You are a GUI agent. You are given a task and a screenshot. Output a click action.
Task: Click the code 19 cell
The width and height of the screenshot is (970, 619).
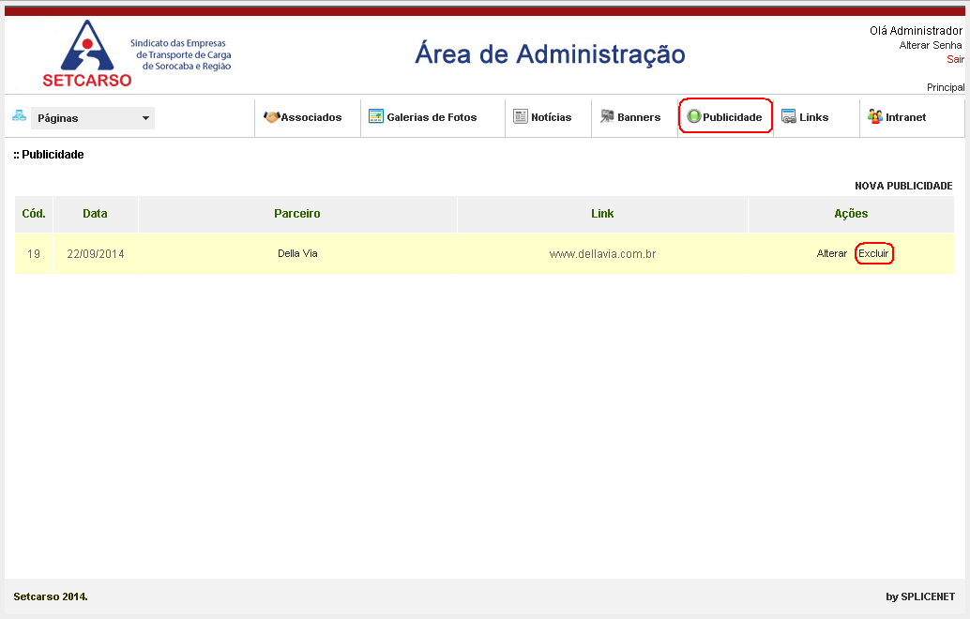point(34,254)
